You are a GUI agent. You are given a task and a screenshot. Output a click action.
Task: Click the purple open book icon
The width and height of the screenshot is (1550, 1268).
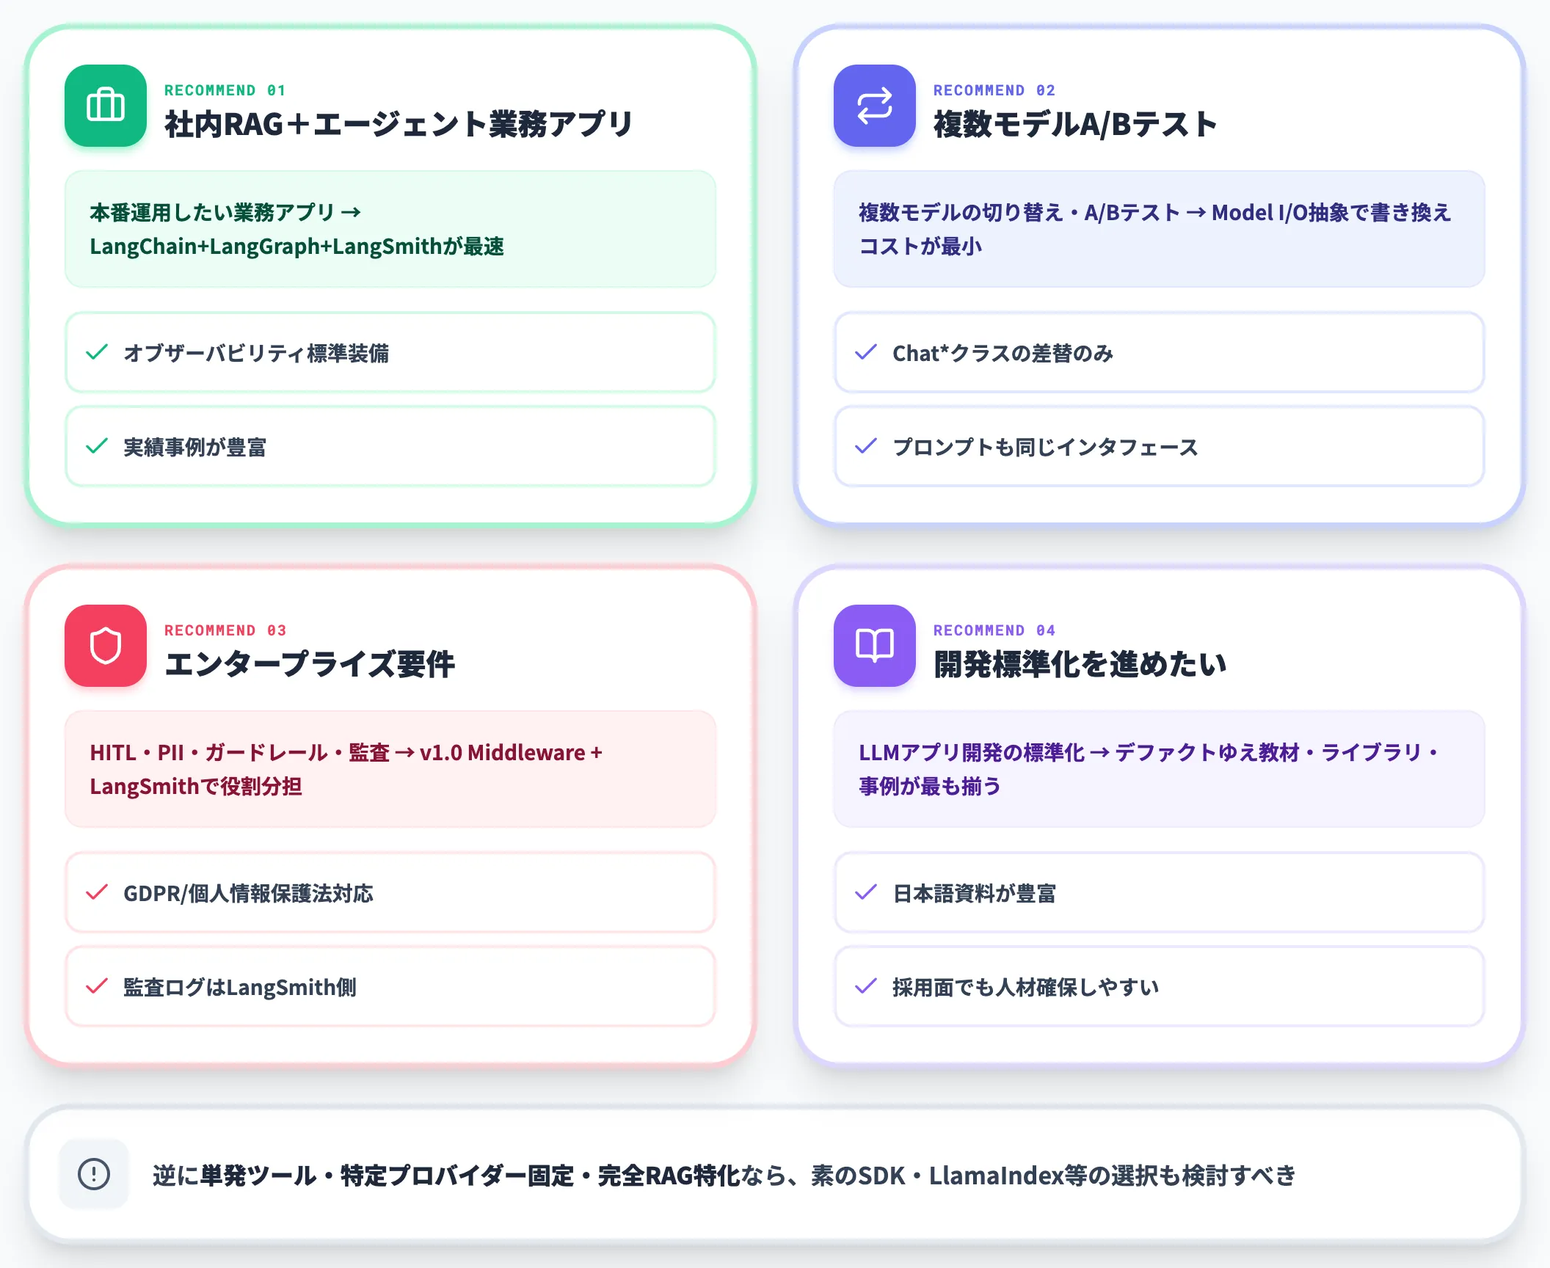tap(875, 646)
